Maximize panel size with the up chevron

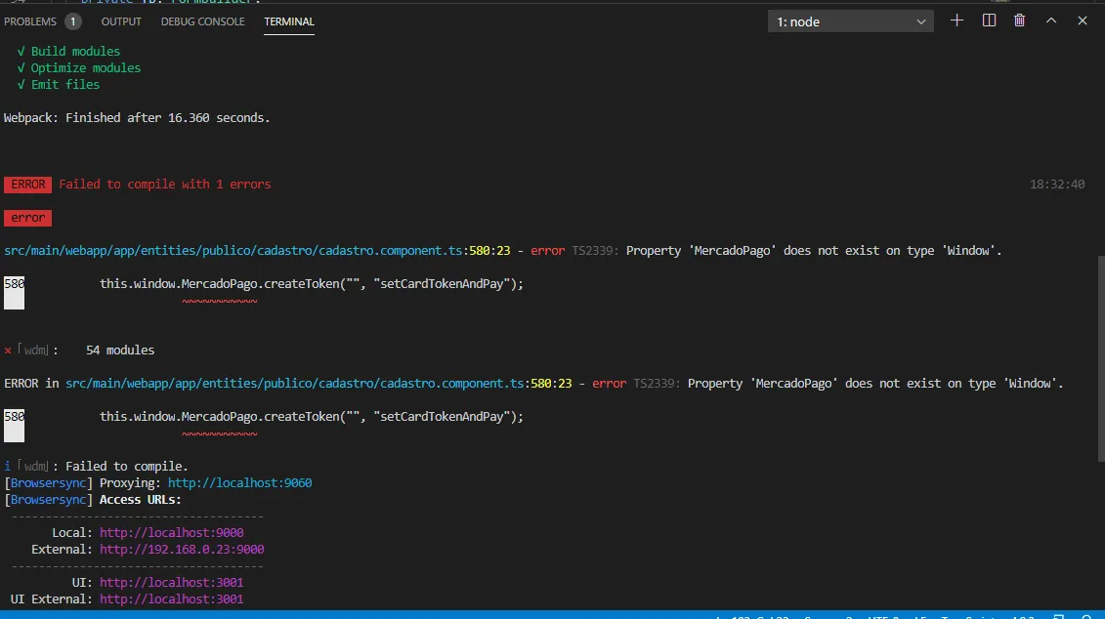[1051, 21]
